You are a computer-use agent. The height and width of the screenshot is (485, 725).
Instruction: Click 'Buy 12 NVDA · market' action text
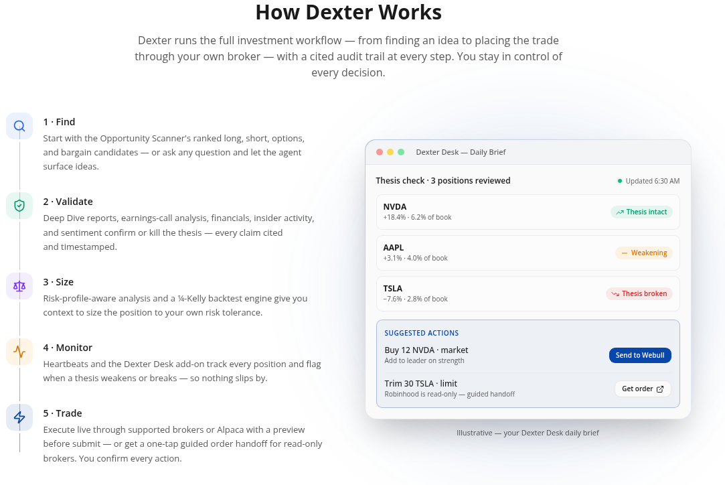[x=426, y=350]
